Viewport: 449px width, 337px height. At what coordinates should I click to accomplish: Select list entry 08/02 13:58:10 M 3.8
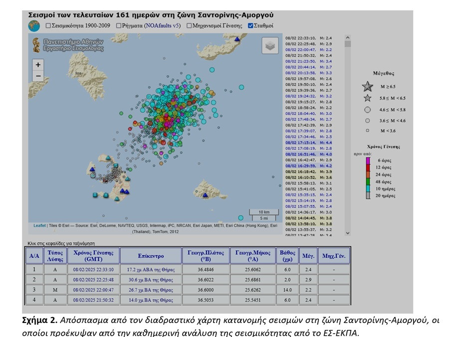[309, 224]
